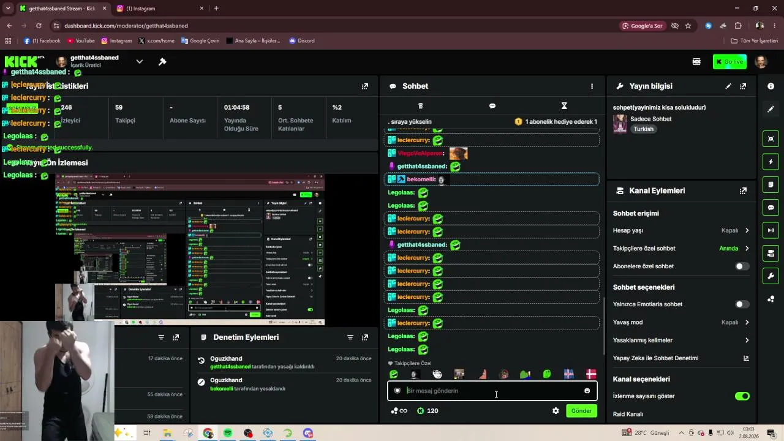Screen dimensions: 784x441
Task: Click the Google'a Sor button in address bar
Action: (643, 26)
